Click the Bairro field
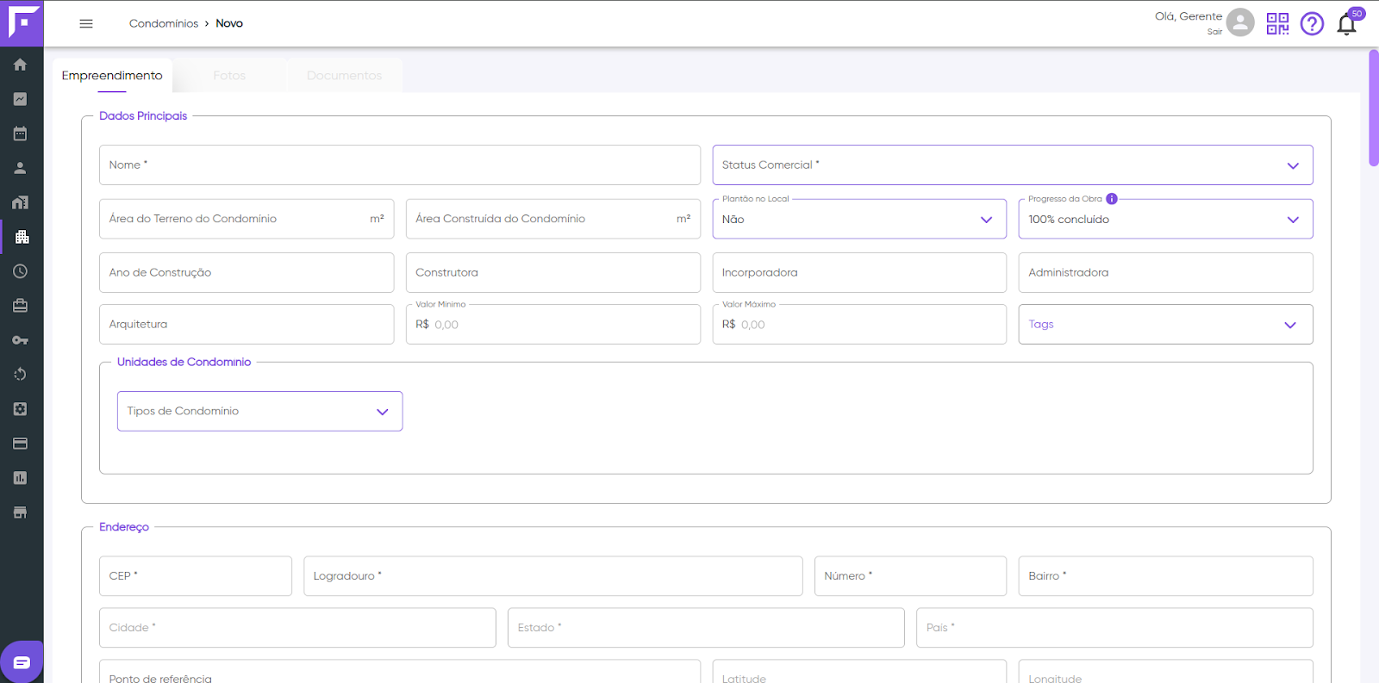The width and height of the screenshot is (1379, 683). [x=1165, y=575]
